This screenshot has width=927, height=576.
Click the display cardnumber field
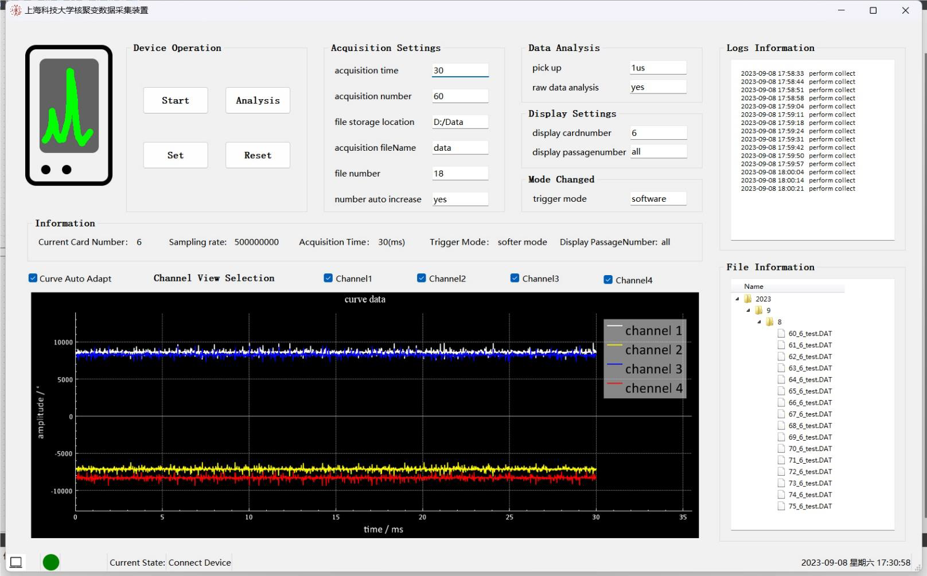pyautogui.click(x=658, y=132)
